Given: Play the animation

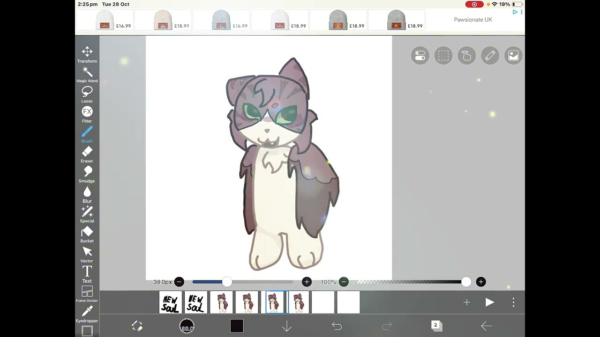Looking at the screenshot, I should pos(490,302).
